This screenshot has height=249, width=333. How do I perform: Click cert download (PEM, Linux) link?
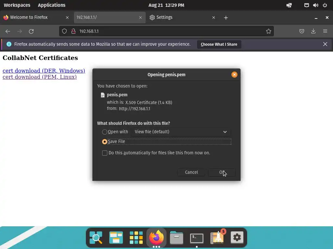pos(39,77)
